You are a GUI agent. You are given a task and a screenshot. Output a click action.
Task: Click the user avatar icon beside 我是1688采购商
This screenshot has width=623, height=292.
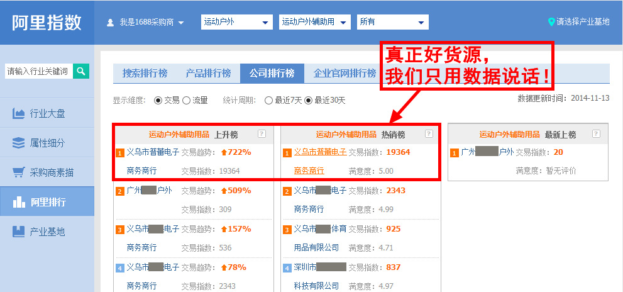(111, 23)
